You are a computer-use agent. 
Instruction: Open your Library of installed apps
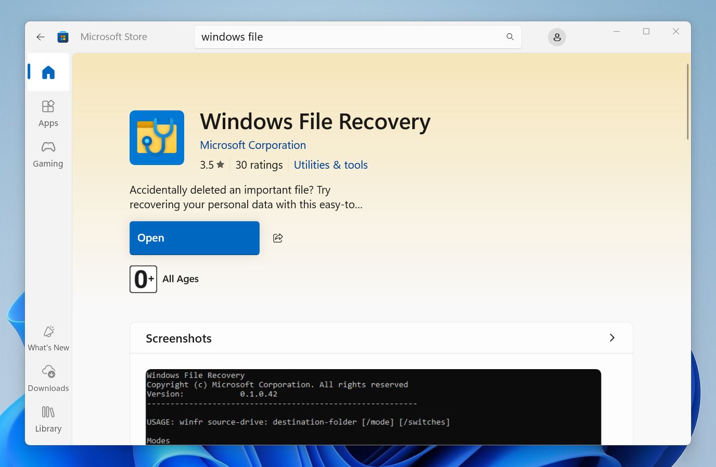[48, 418]
